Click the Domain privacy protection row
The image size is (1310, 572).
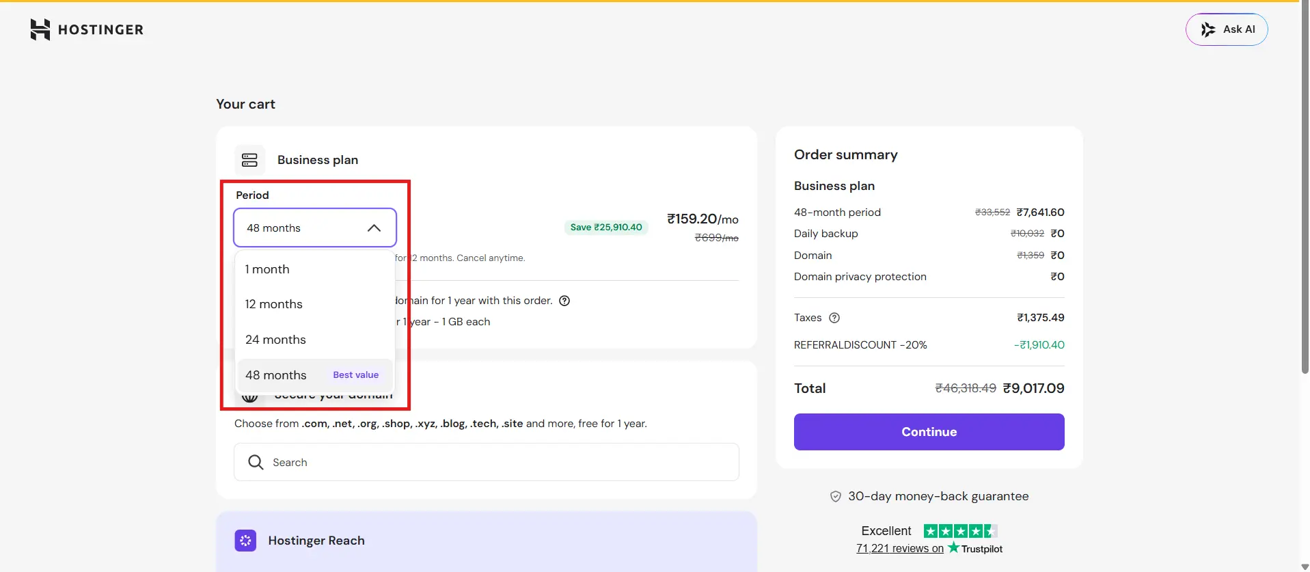pos(929,277)
